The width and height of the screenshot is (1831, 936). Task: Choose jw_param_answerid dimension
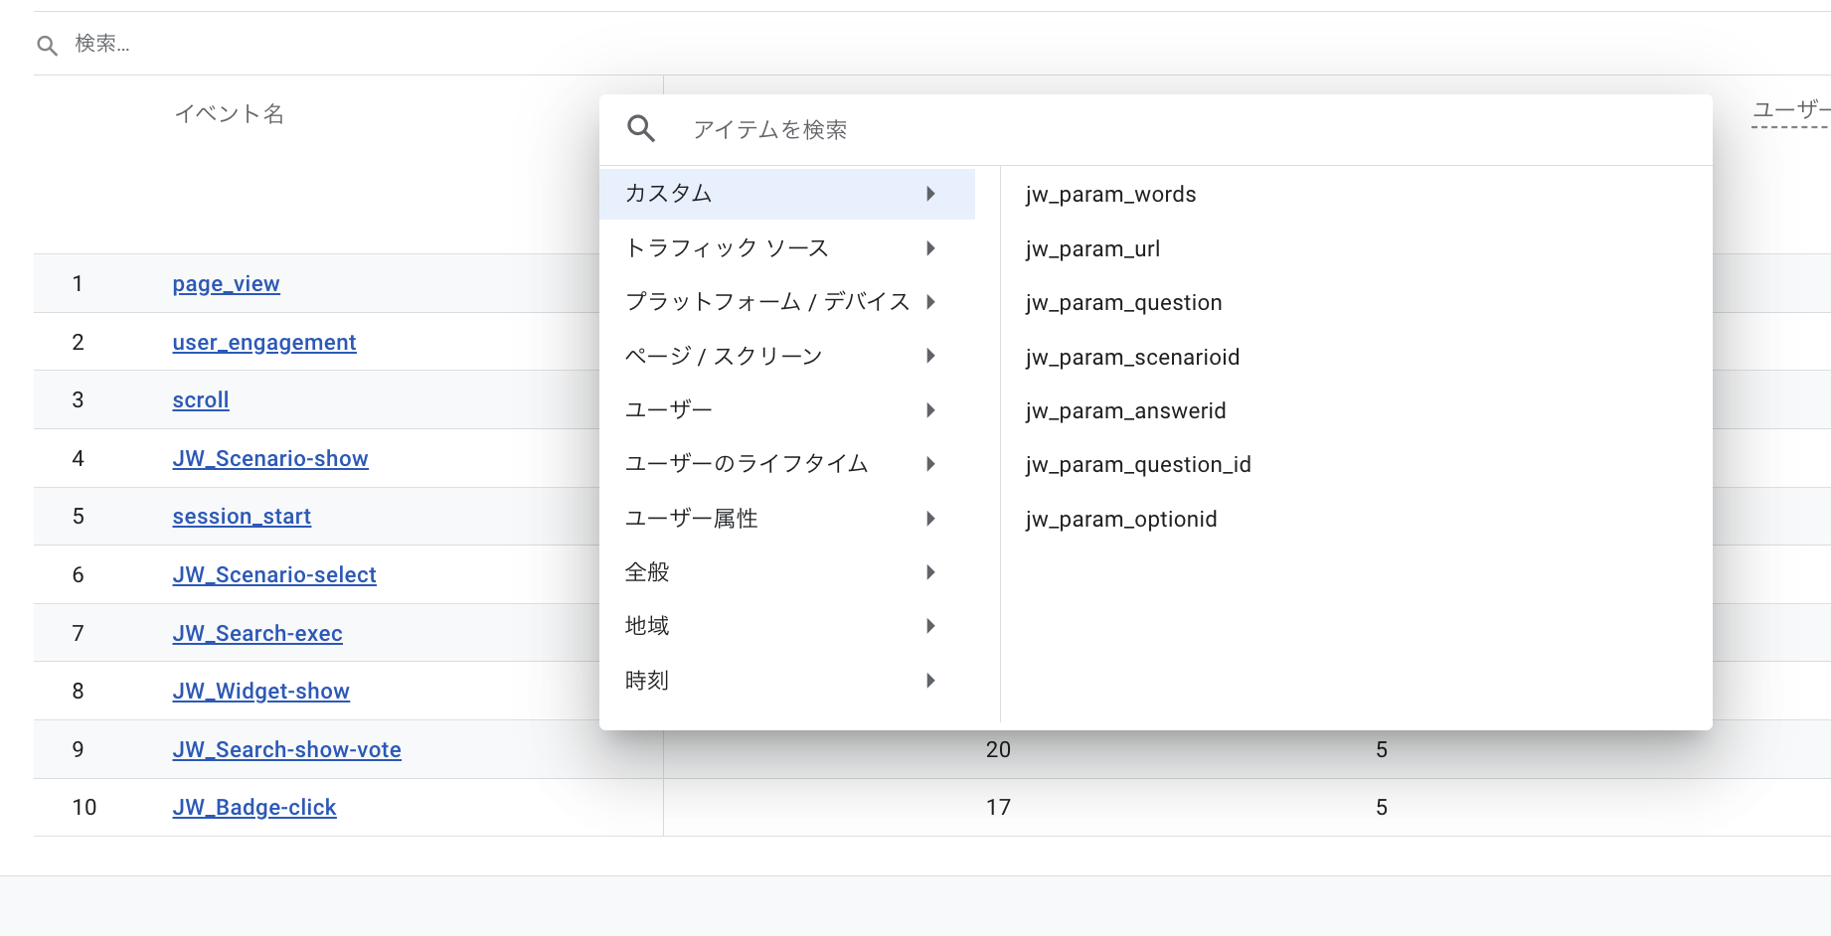tap(1125, 411)
